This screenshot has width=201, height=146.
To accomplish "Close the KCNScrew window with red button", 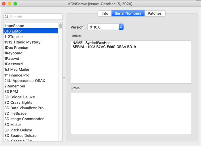I will pyautogui.click(x=4, y=4).
